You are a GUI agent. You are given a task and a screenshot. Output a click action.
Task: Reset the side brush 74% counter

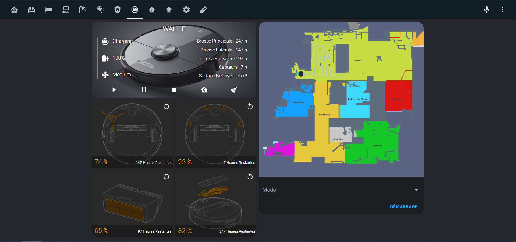point(166,106)
